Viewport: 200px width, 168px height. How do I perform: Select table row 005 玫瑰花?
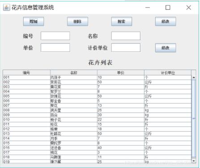pos(97,96)
